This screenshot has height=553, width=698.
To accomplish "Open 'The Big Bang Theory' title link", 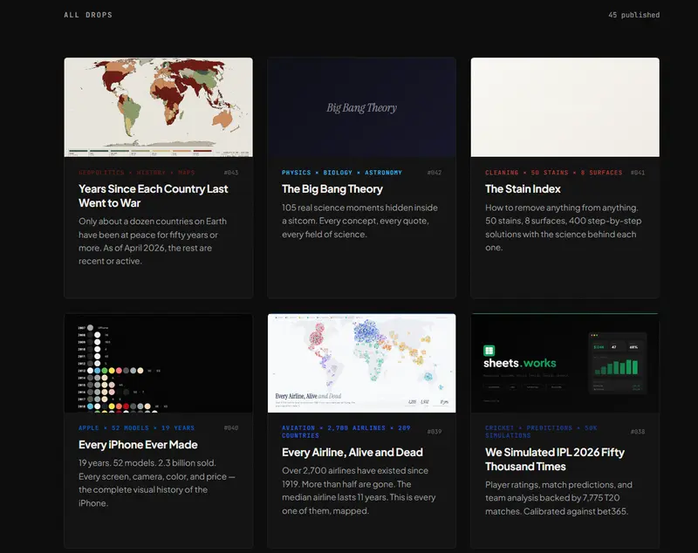I will pos(332,188).
